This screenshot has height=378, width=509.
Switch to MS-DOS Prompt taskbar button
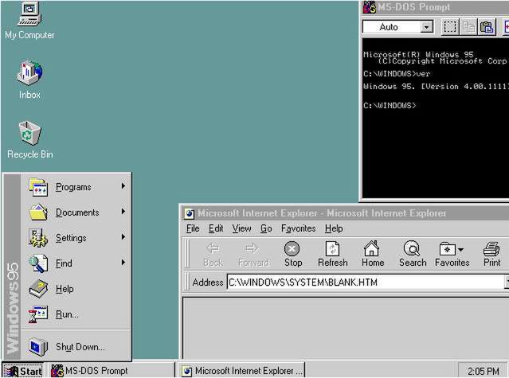[x=111, y=371]
